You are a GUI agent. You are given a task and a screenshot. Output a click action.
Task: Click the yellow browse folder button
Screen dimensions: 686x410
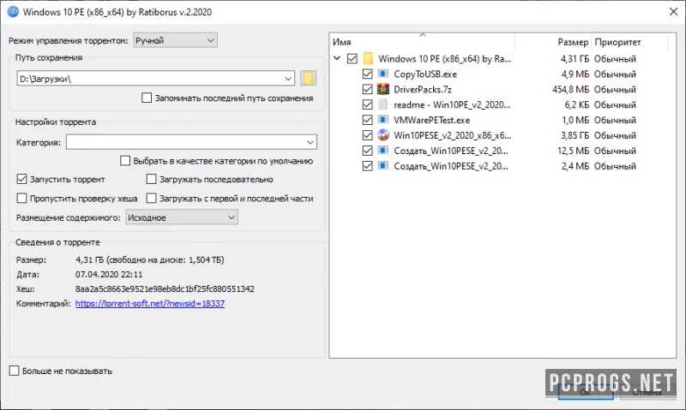[x=309, y=79]
